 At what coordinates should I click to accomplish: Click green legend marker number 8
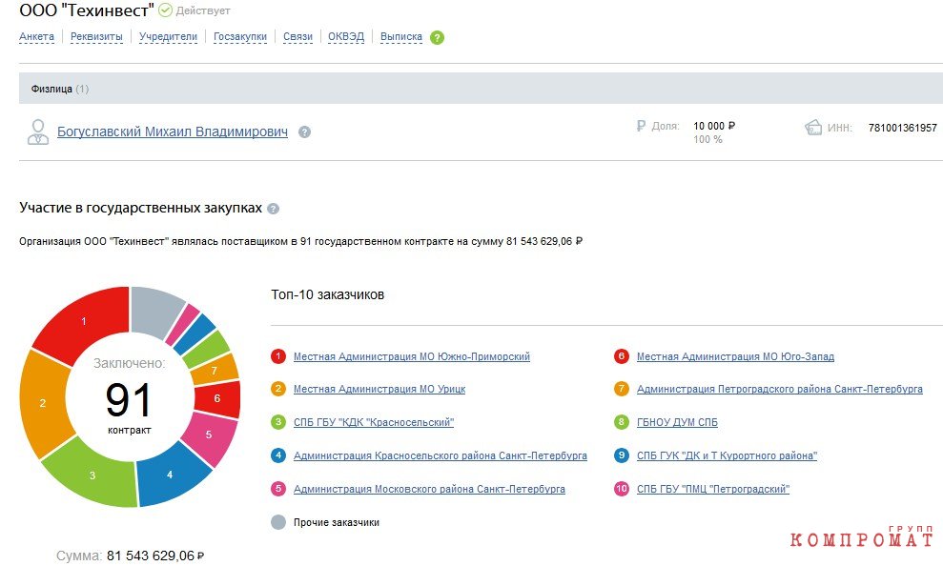coord(622,422)
